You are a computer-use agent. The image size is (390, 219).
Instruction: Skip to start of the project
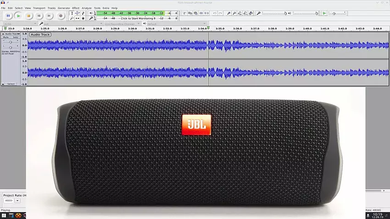(39, 16)
